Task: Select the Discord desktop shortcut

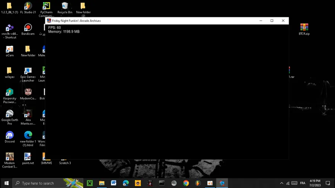Action: tap(10, 137)
